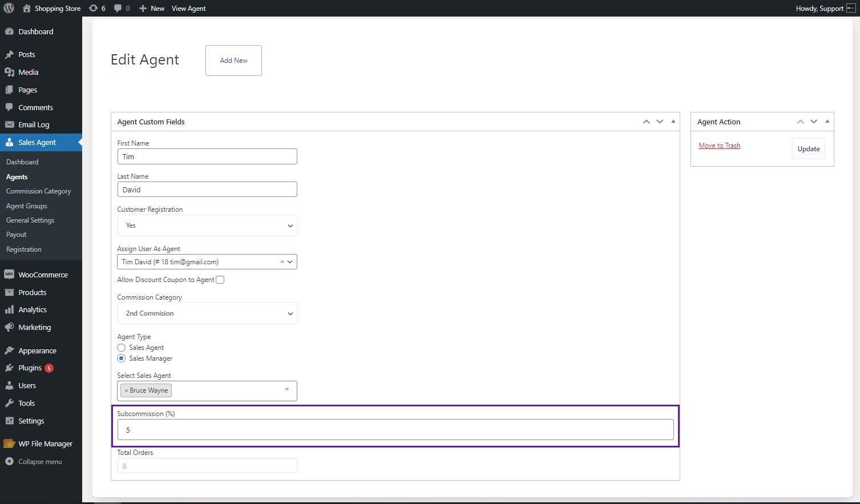This screenshot has width=860, height=504.
Task: Open Agent Groups submenu item
Action: click(x=27, y=206)
